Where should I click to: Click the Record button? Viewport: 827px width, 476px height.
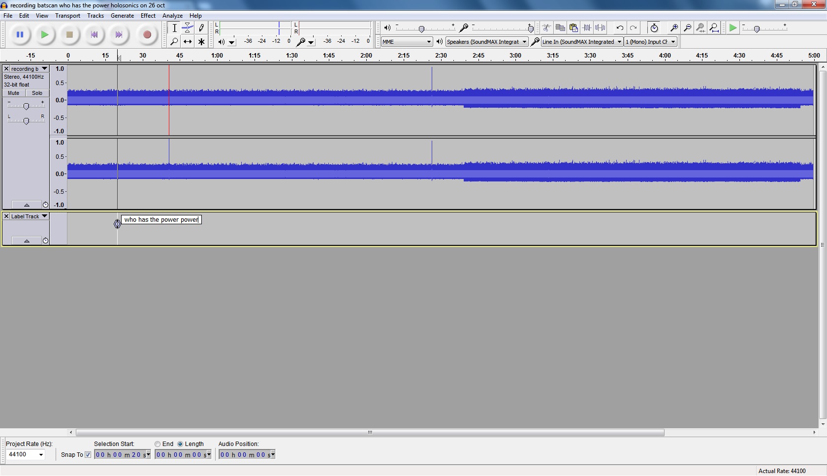[x=147, y=35]
